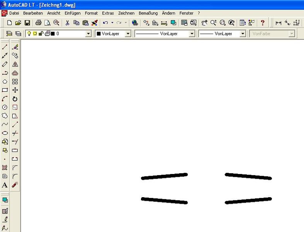The width and height of the screenshot is (304, 232).
Task: Select the Rotate tool
Action: (x=15, y=99)
